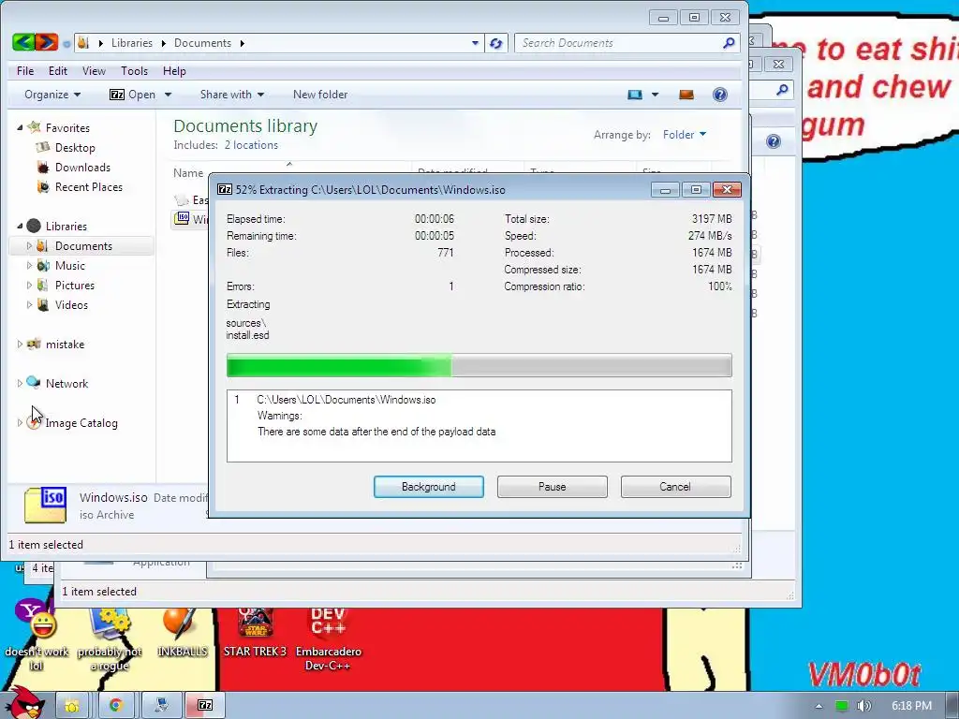Viewport: 959px width, 719px height.
Task: Expand the Network node
Action: click(x=20, y=383)
